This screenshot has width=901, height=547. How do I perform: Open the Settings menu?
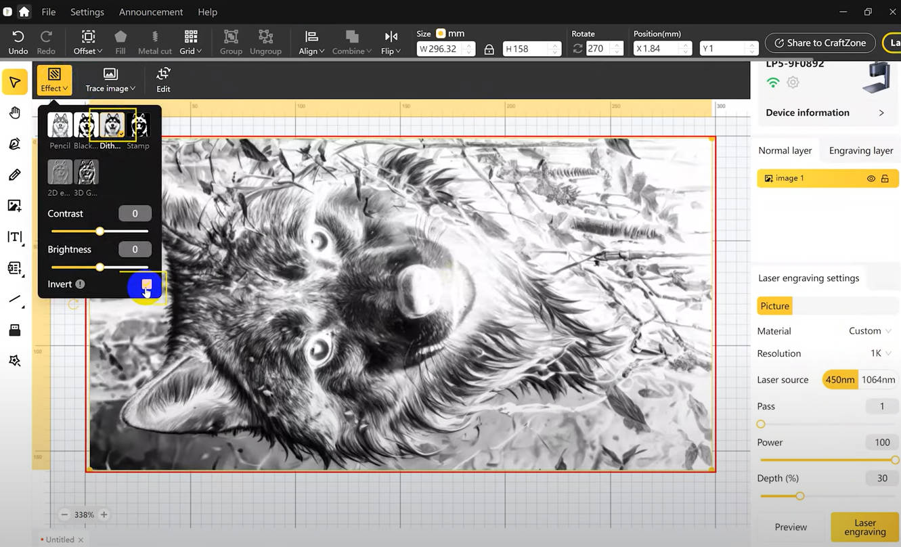pos(87,12)
